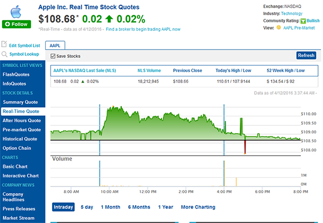Click the Refresh button
Screen dimensions: 323x223
pos(306,55)
